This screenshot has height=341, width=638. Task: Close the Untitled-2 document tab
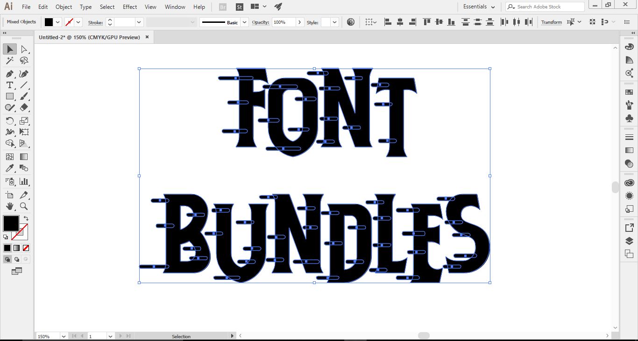click(147, 37)
